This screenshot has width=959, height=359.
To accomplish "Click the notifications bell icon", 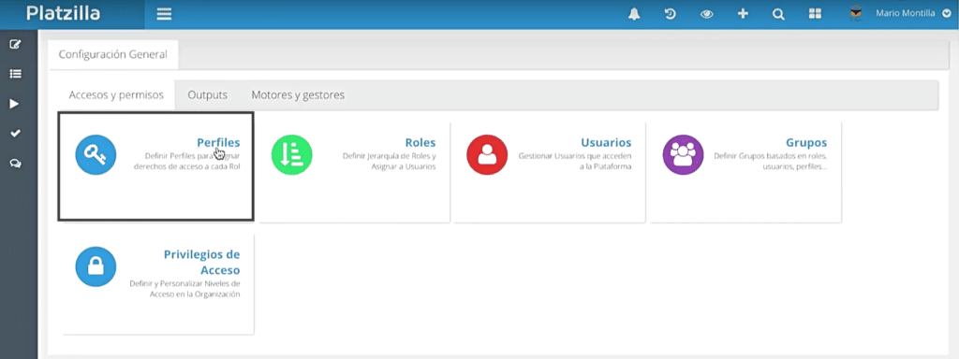I will tap(634, 14).
